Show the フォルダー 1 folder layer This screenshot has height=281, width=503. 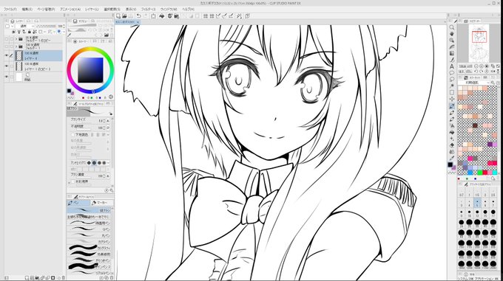7,46
